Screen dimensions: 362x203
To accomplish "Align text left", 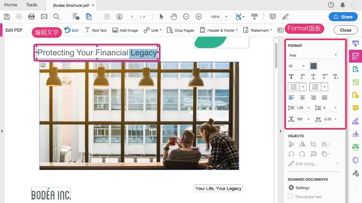I will point(291,97).
